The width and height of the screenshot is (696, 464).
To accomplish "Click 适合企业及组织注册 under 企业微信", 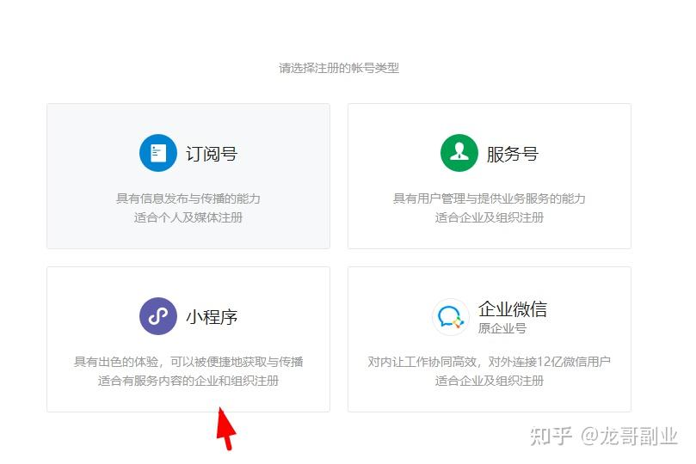I will pyautogui.click(x=490, y=381).
